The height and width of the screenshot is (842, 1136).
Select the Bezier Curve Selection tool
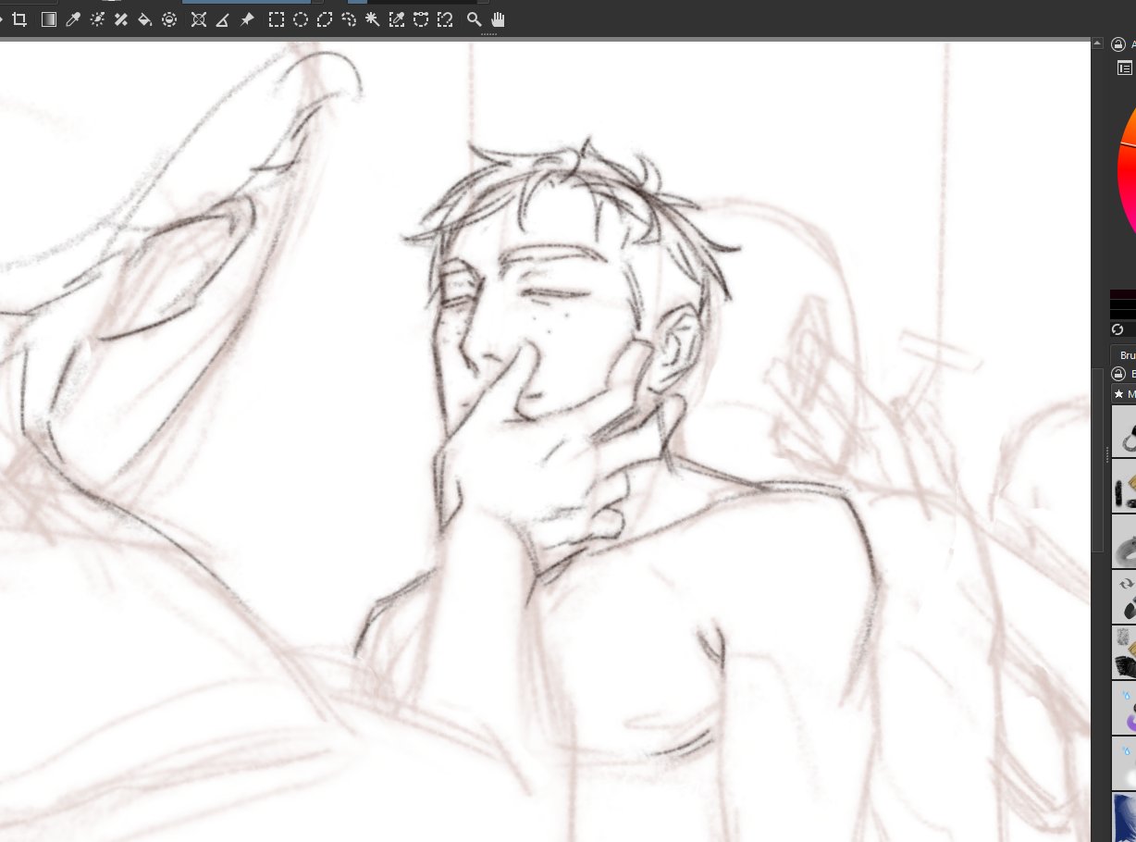pyautogui.click(x=421, y=19)
